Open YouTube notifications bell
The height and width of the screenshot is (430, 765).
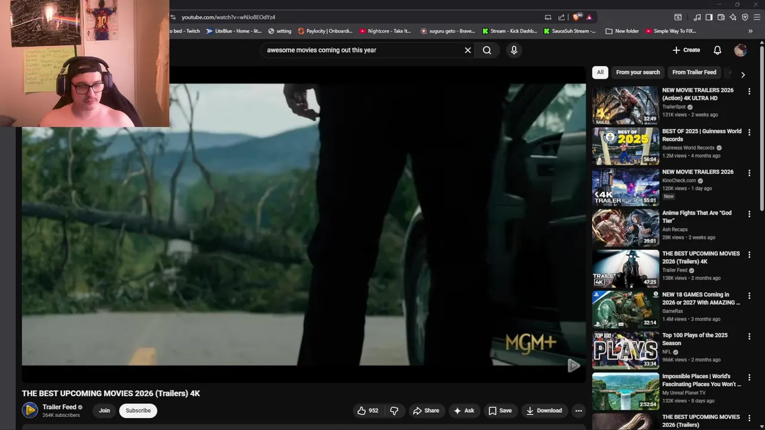tap(717, 50)
